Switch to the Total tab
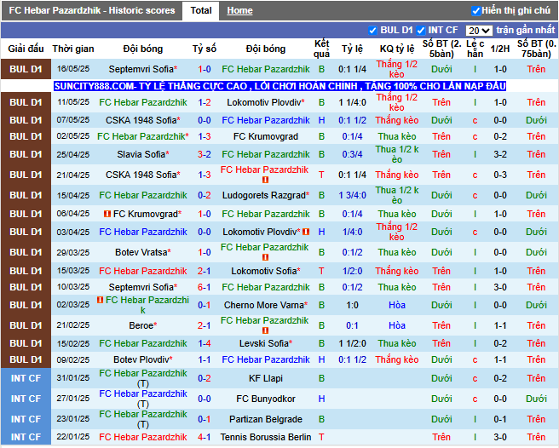This screenshot has height=448, width=559. 201,11
